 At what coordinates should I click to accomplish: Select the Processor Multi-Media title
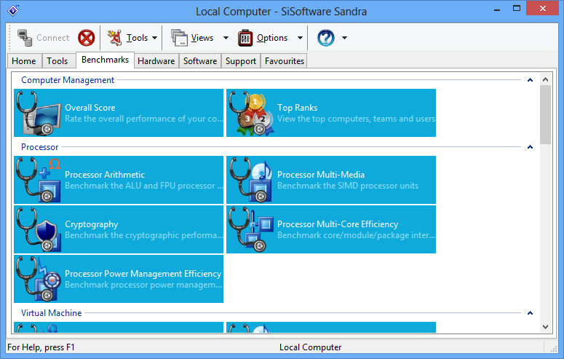(321, 175)
